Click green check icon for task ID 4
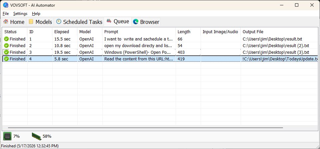 pos(6,59)
